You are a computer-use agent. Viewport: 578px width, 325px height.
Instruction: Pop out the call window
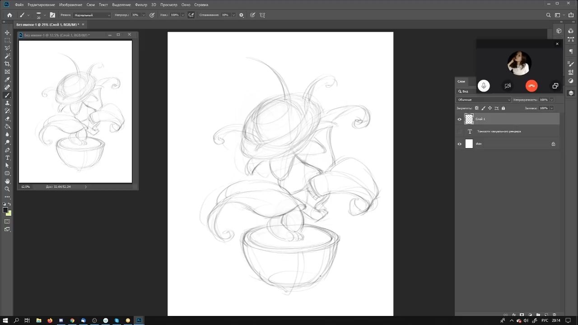click(555, 86)
